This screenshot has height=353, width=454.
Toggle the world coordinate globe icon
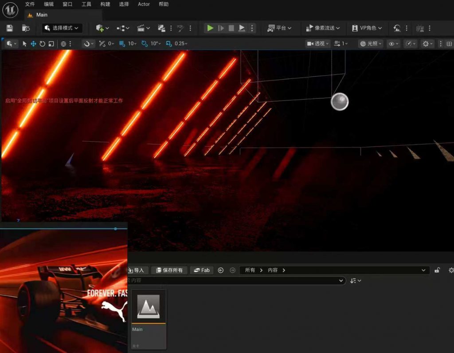tap(63, 44)
